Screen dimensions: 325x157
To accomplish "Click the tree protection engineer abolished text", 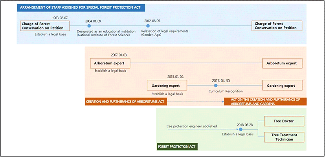I will pos(192,126).
